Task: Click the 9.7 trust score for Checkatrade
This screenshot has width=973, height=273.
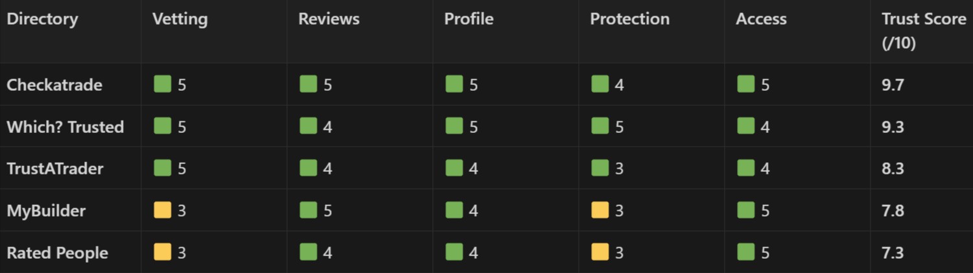Action: click(893, 85)
